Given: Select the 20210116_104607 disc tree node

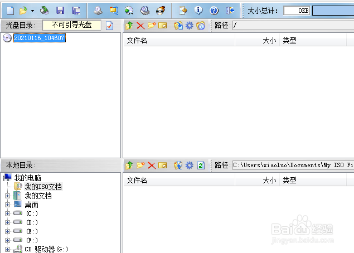Looking at the screenshot, I should pos(40,38).
